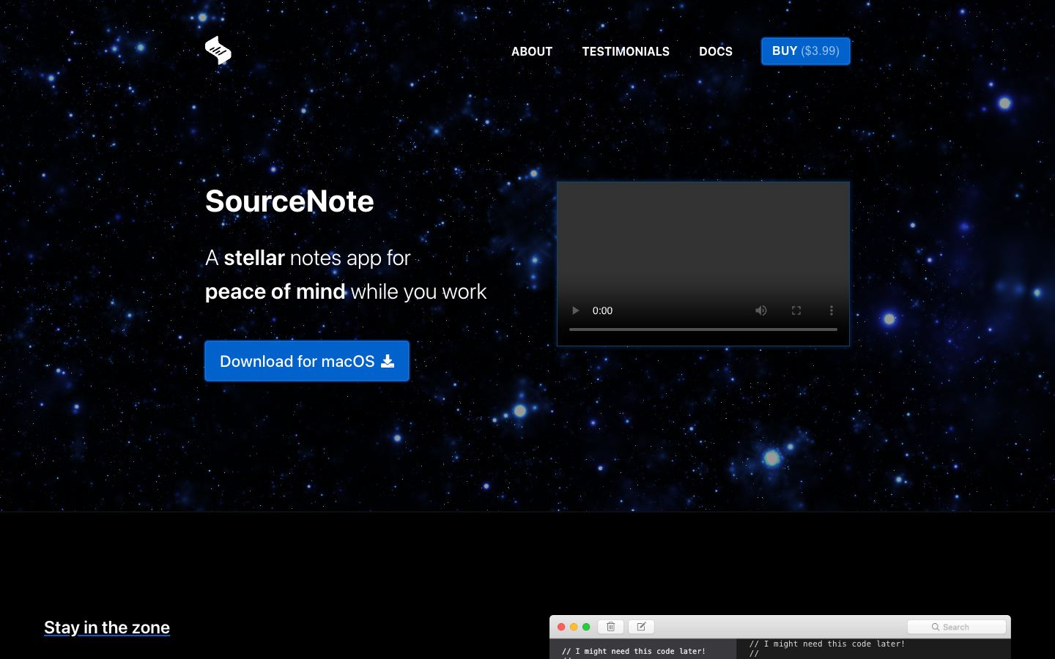This screenshot has width=1055, height=659.
Task: Click the yellow minimize dot in screenshot
Action: [x=574, y=627]
